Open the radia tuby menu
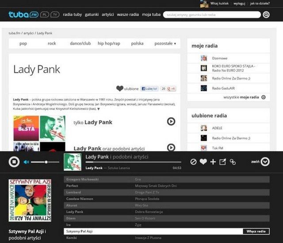This screenshot has width=283, height=243. [x=72, y=15]
